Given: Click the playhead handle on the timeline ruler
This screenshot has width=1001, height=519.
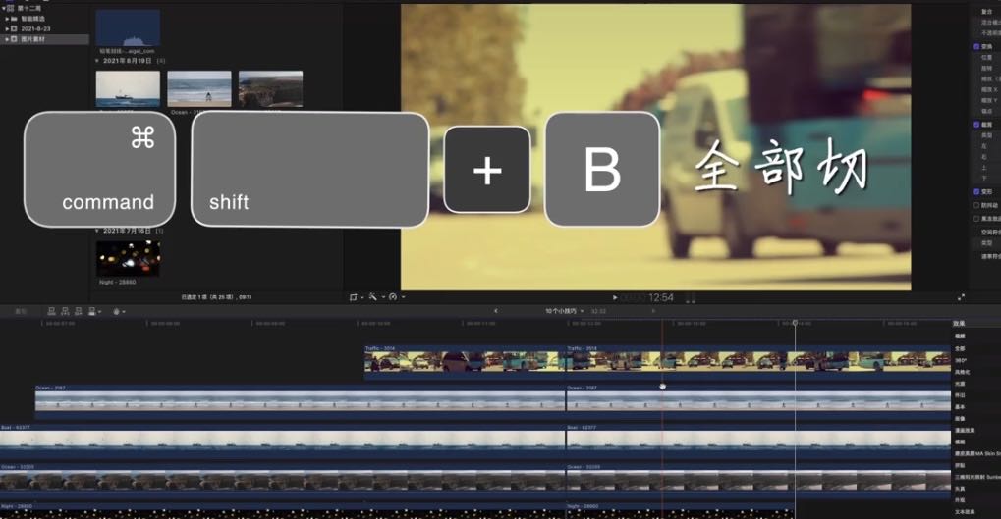Looking at the screenshot, I should [795, 323].
